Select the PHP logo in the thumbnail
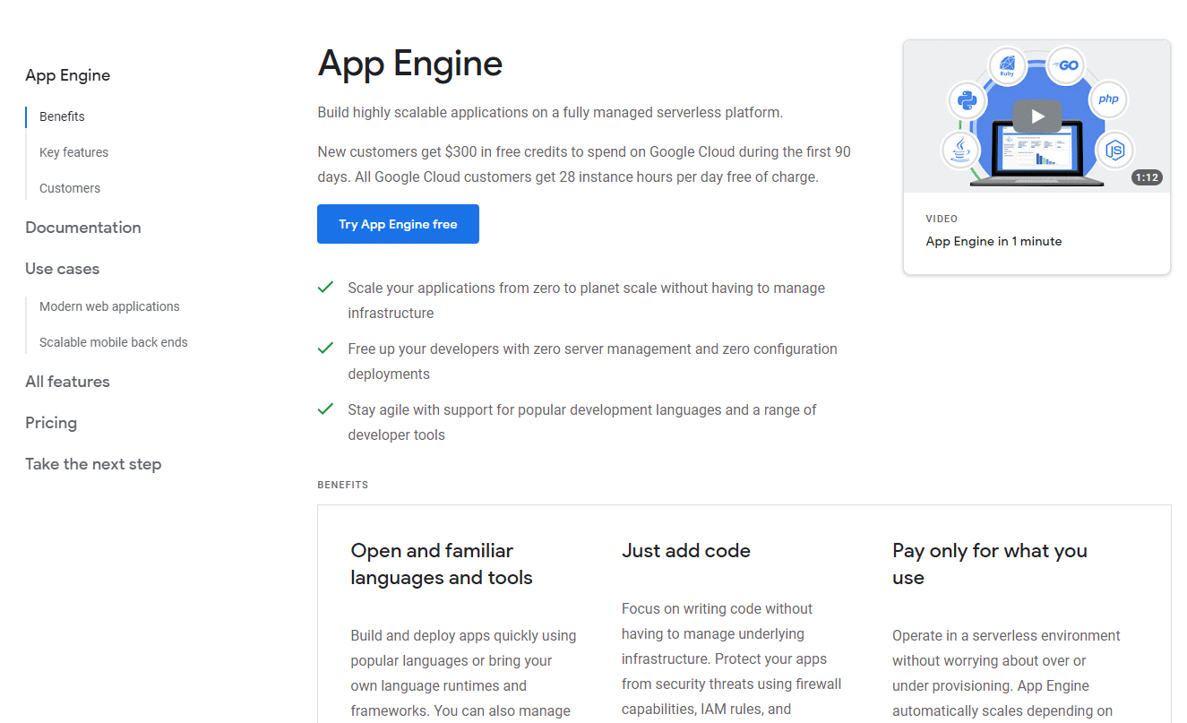The image size is (1187, 723). coord(1108,100)
